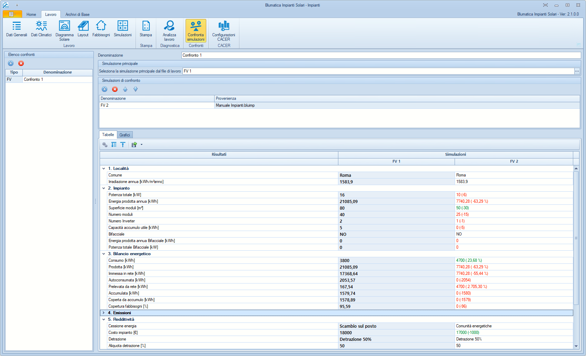
Task: Move comparison simulation down with arrow
Action: (136, 89)
